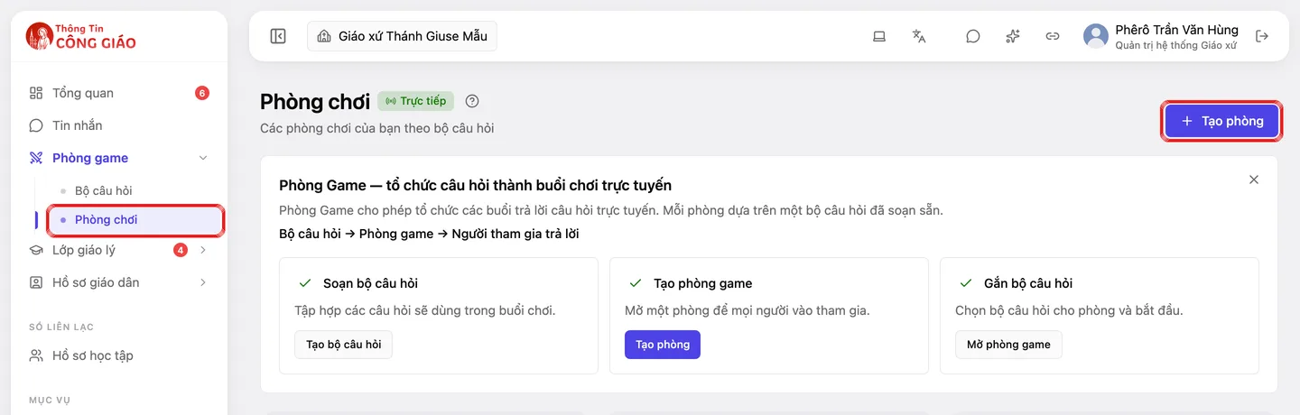Click the Lớp giáo lý graduation cap icon
The width and height of the screenshot is (1300, 415).
36,250
